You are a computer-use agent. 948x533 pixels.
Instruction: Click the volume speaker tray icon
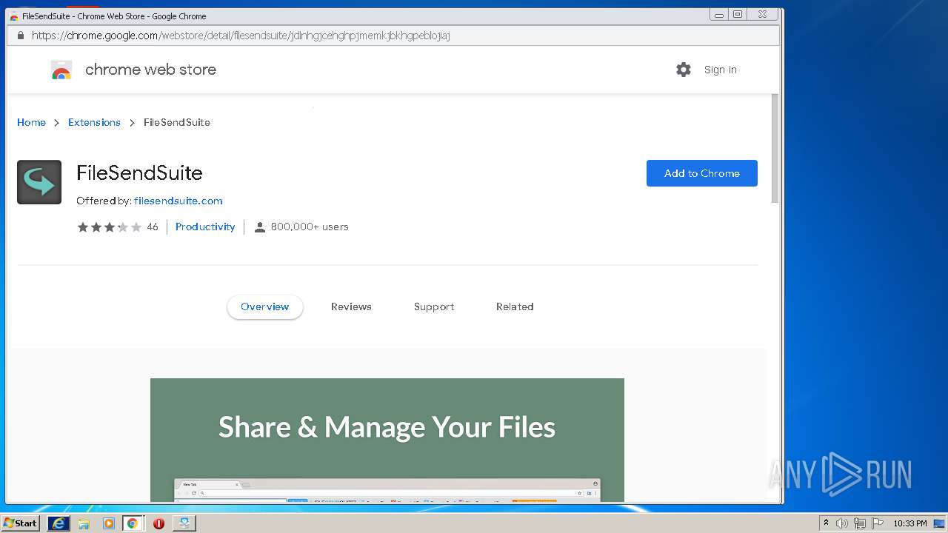(x=842, y=523)
